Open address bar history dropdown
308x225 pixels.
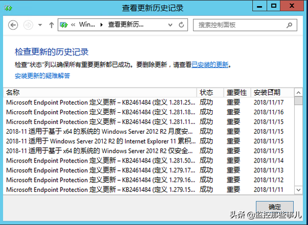pos(170,25)
